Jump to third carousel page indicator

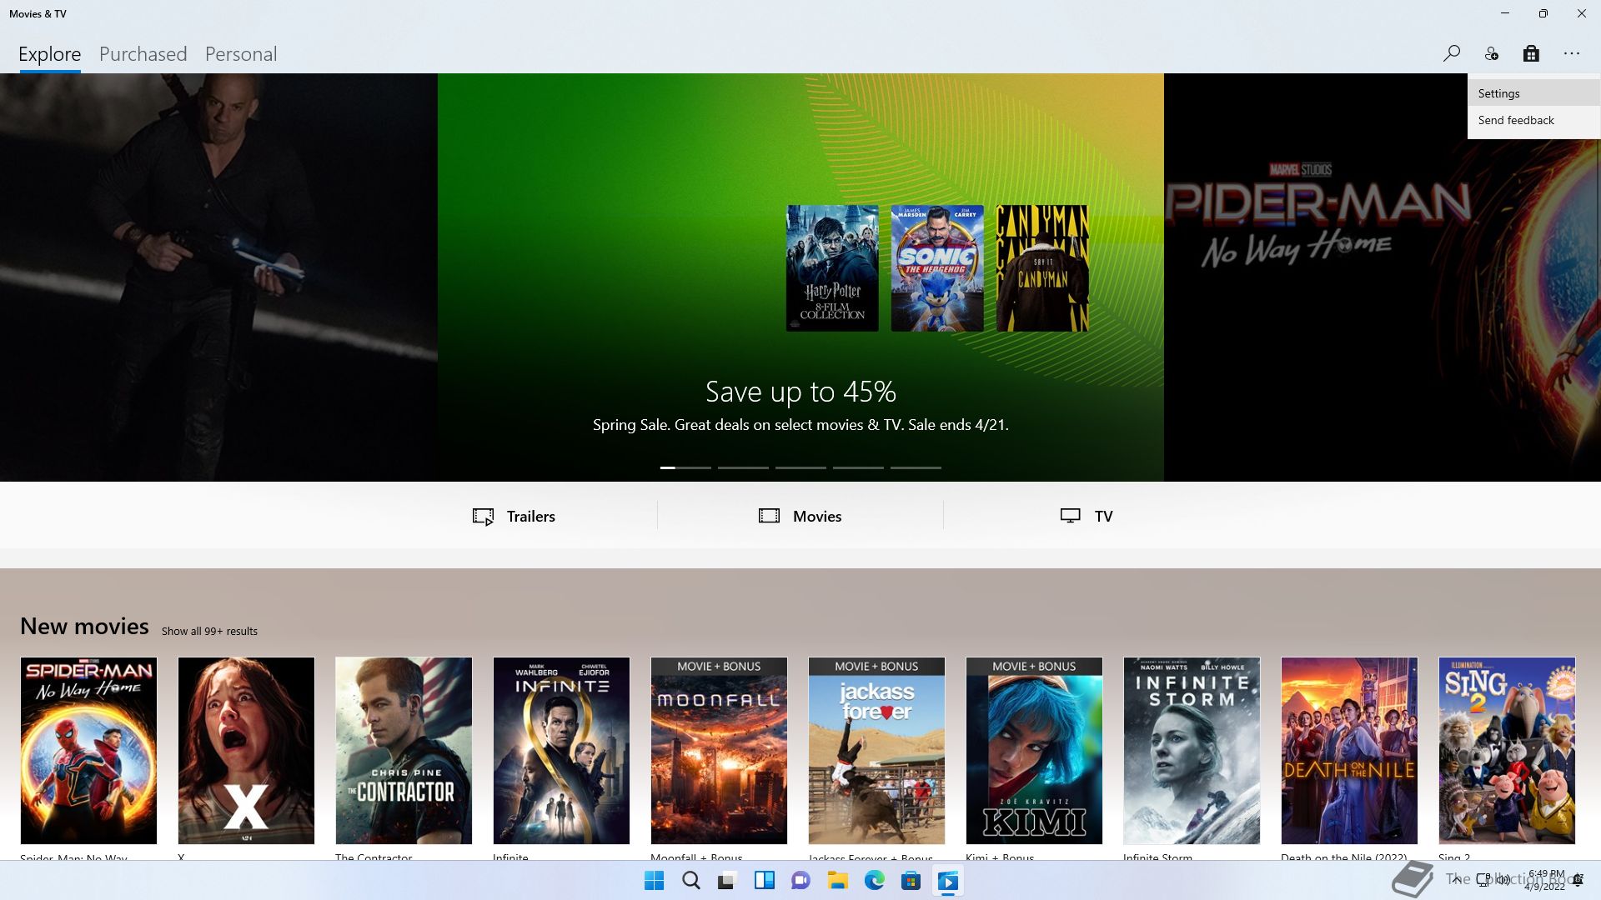pos(800,467)
